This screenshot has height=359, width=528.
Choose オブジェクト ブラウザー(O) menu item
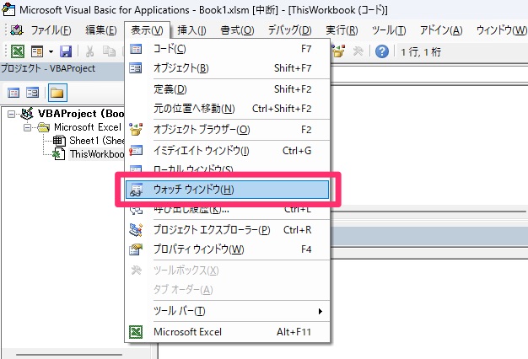[227, 130]
